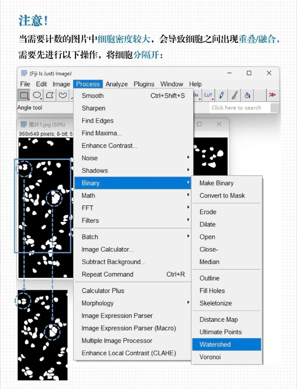Click the red More Tools arrows
Screen dimensions: 297x389
pos(272,95)
